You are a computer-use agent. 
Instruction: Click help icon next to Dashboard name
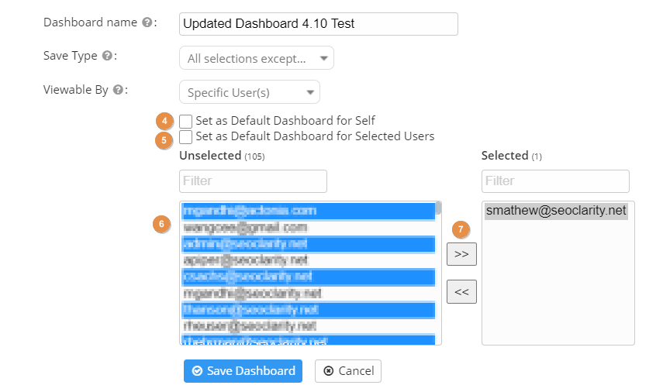coord(147,23)
